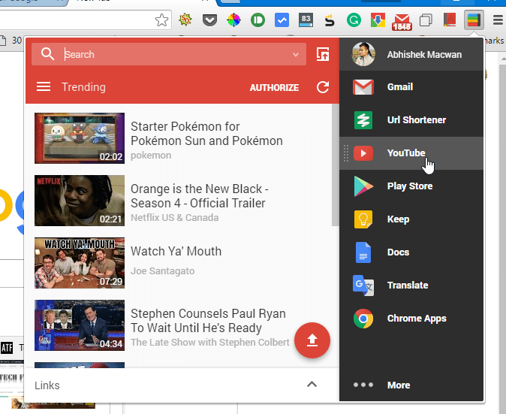Click the bookmark star in the address bar
The height and width of the screenshot is (414, 506).
[161, 20]
